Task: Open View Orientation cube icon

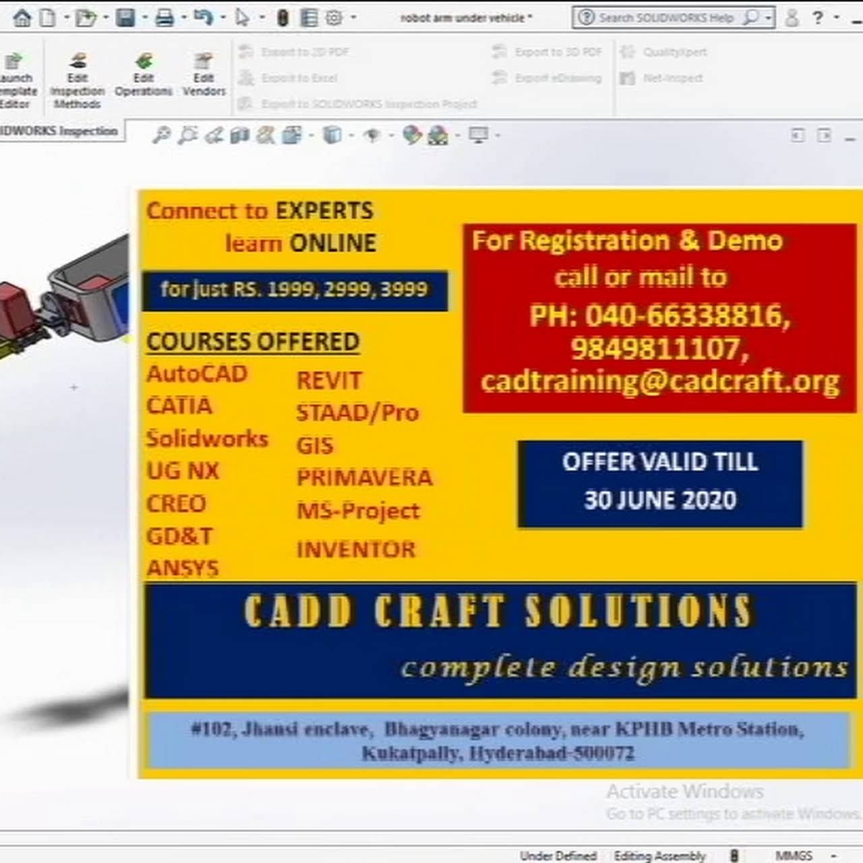Action: pyautogui.click(x=292, y=136)
